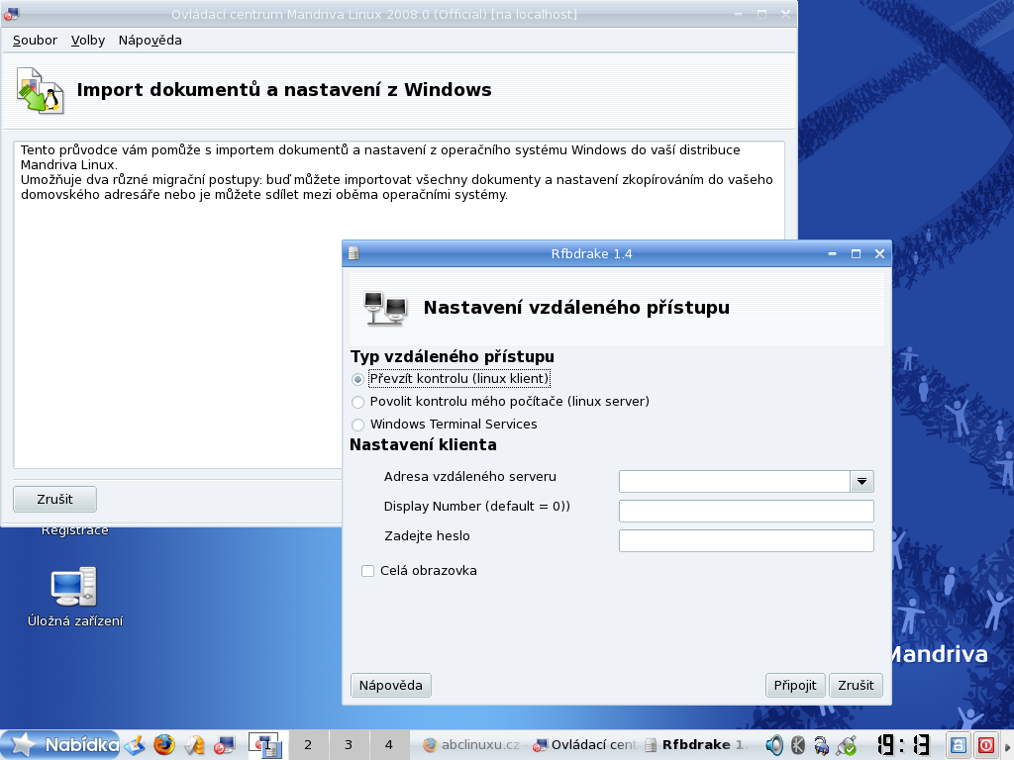
Task: Click Zrušit in the Rfbdrake dialog
Action: click(856, 685)
